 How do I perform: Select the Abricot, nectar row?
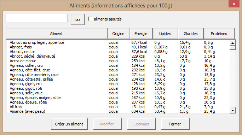pos(118,52)
